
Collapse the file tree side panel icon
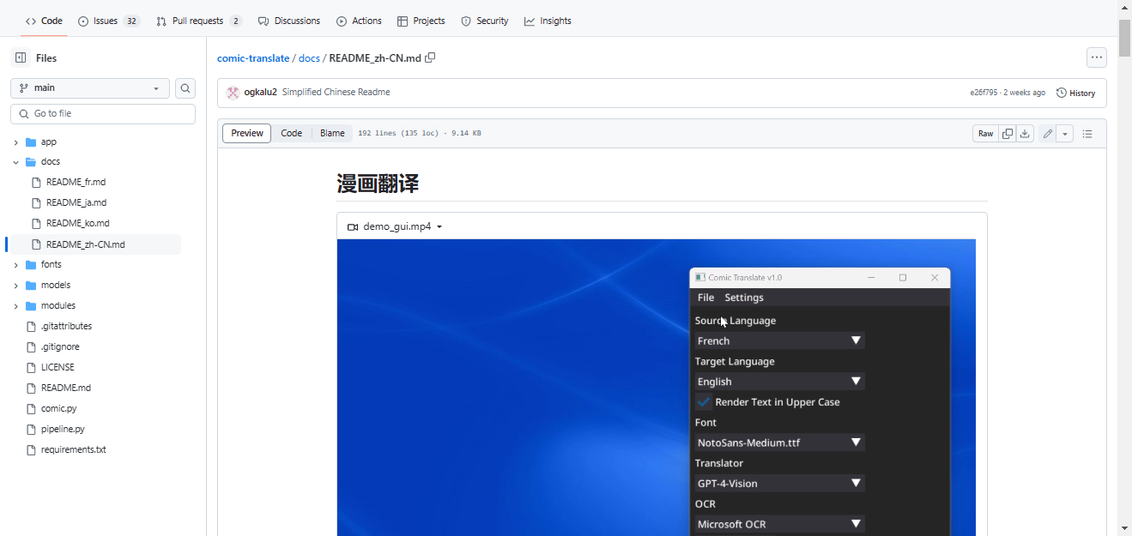pyautogui.click(x=21, y=57)
